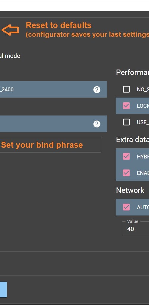
Task: Focus the Value field showing 40
Action: pos(135,229)
